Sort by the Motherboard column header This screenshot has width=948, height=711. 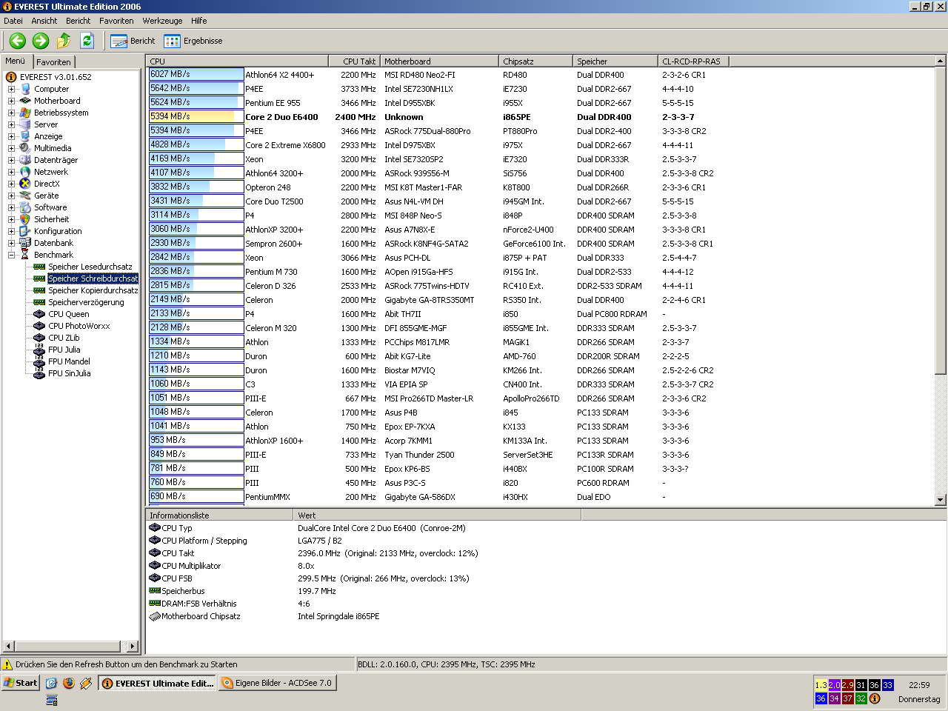point(440,61)
